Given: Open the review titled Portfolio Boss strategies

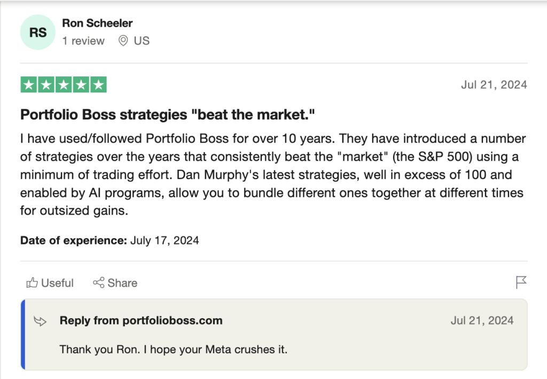Looking at the screenshot, I should pyautogui.click(x=167, y=115).
